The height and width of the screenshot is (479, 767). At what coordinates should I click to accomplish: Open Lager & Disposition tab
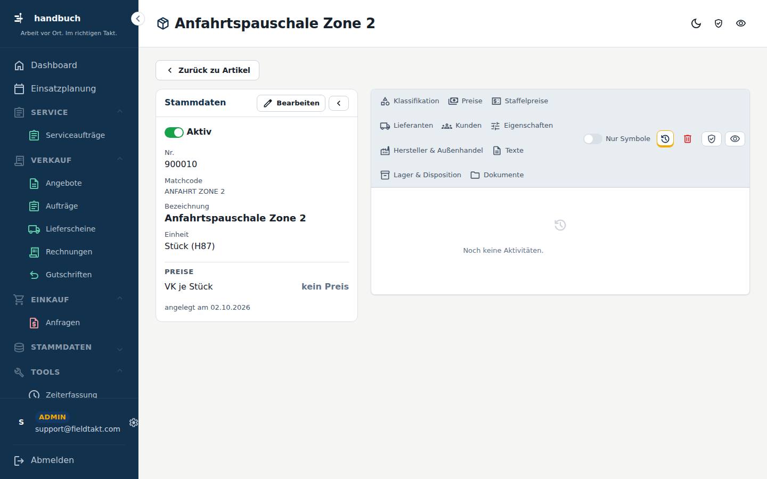pyautogui.click(x=421, y=175)
